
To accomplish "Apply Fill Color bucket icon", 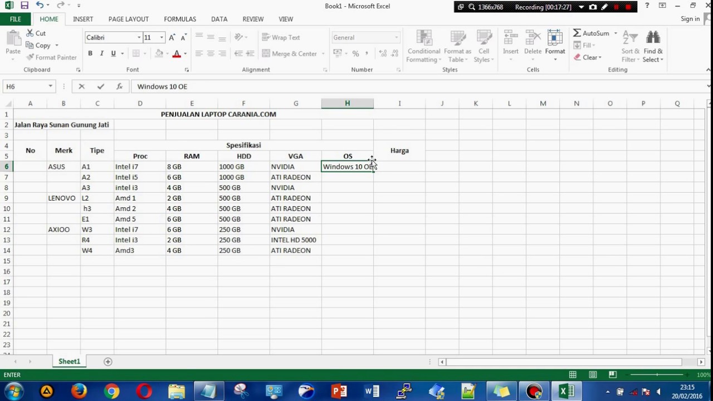I will (159, 53).
